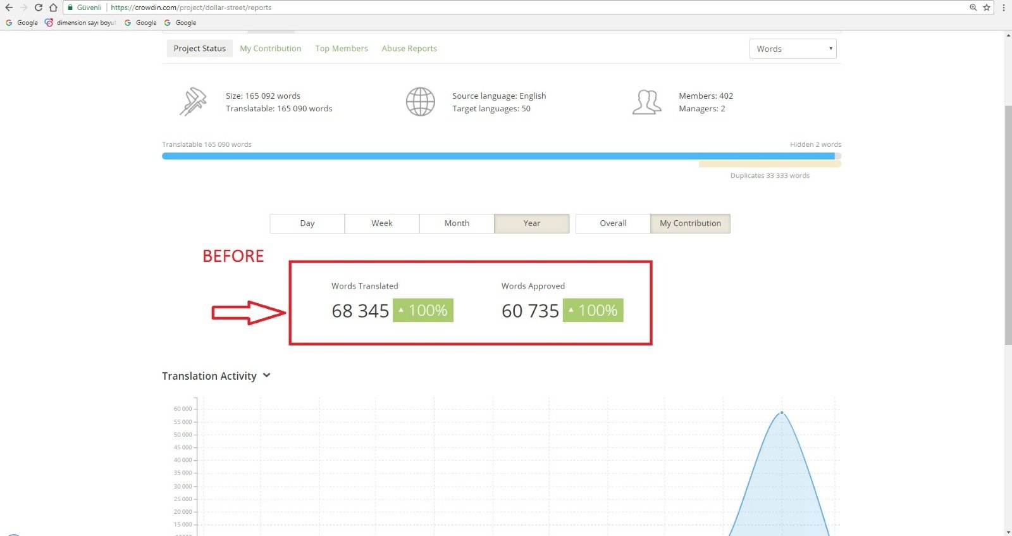Open the Top Members tab

pyautogui.click(x=342, y=49)
